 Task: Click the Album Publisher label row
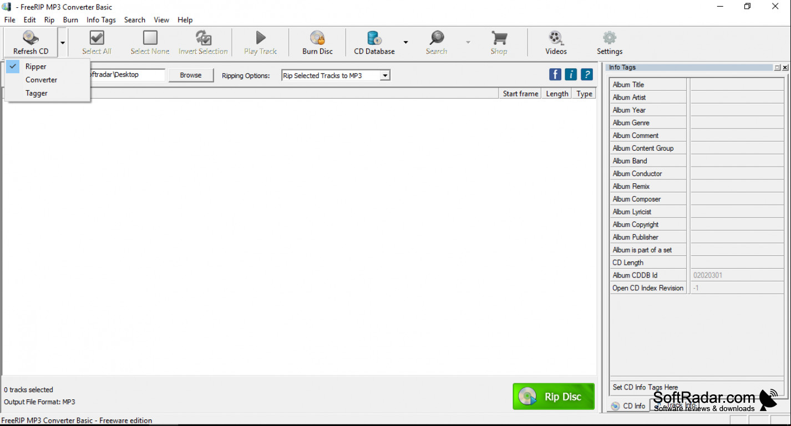648,238
